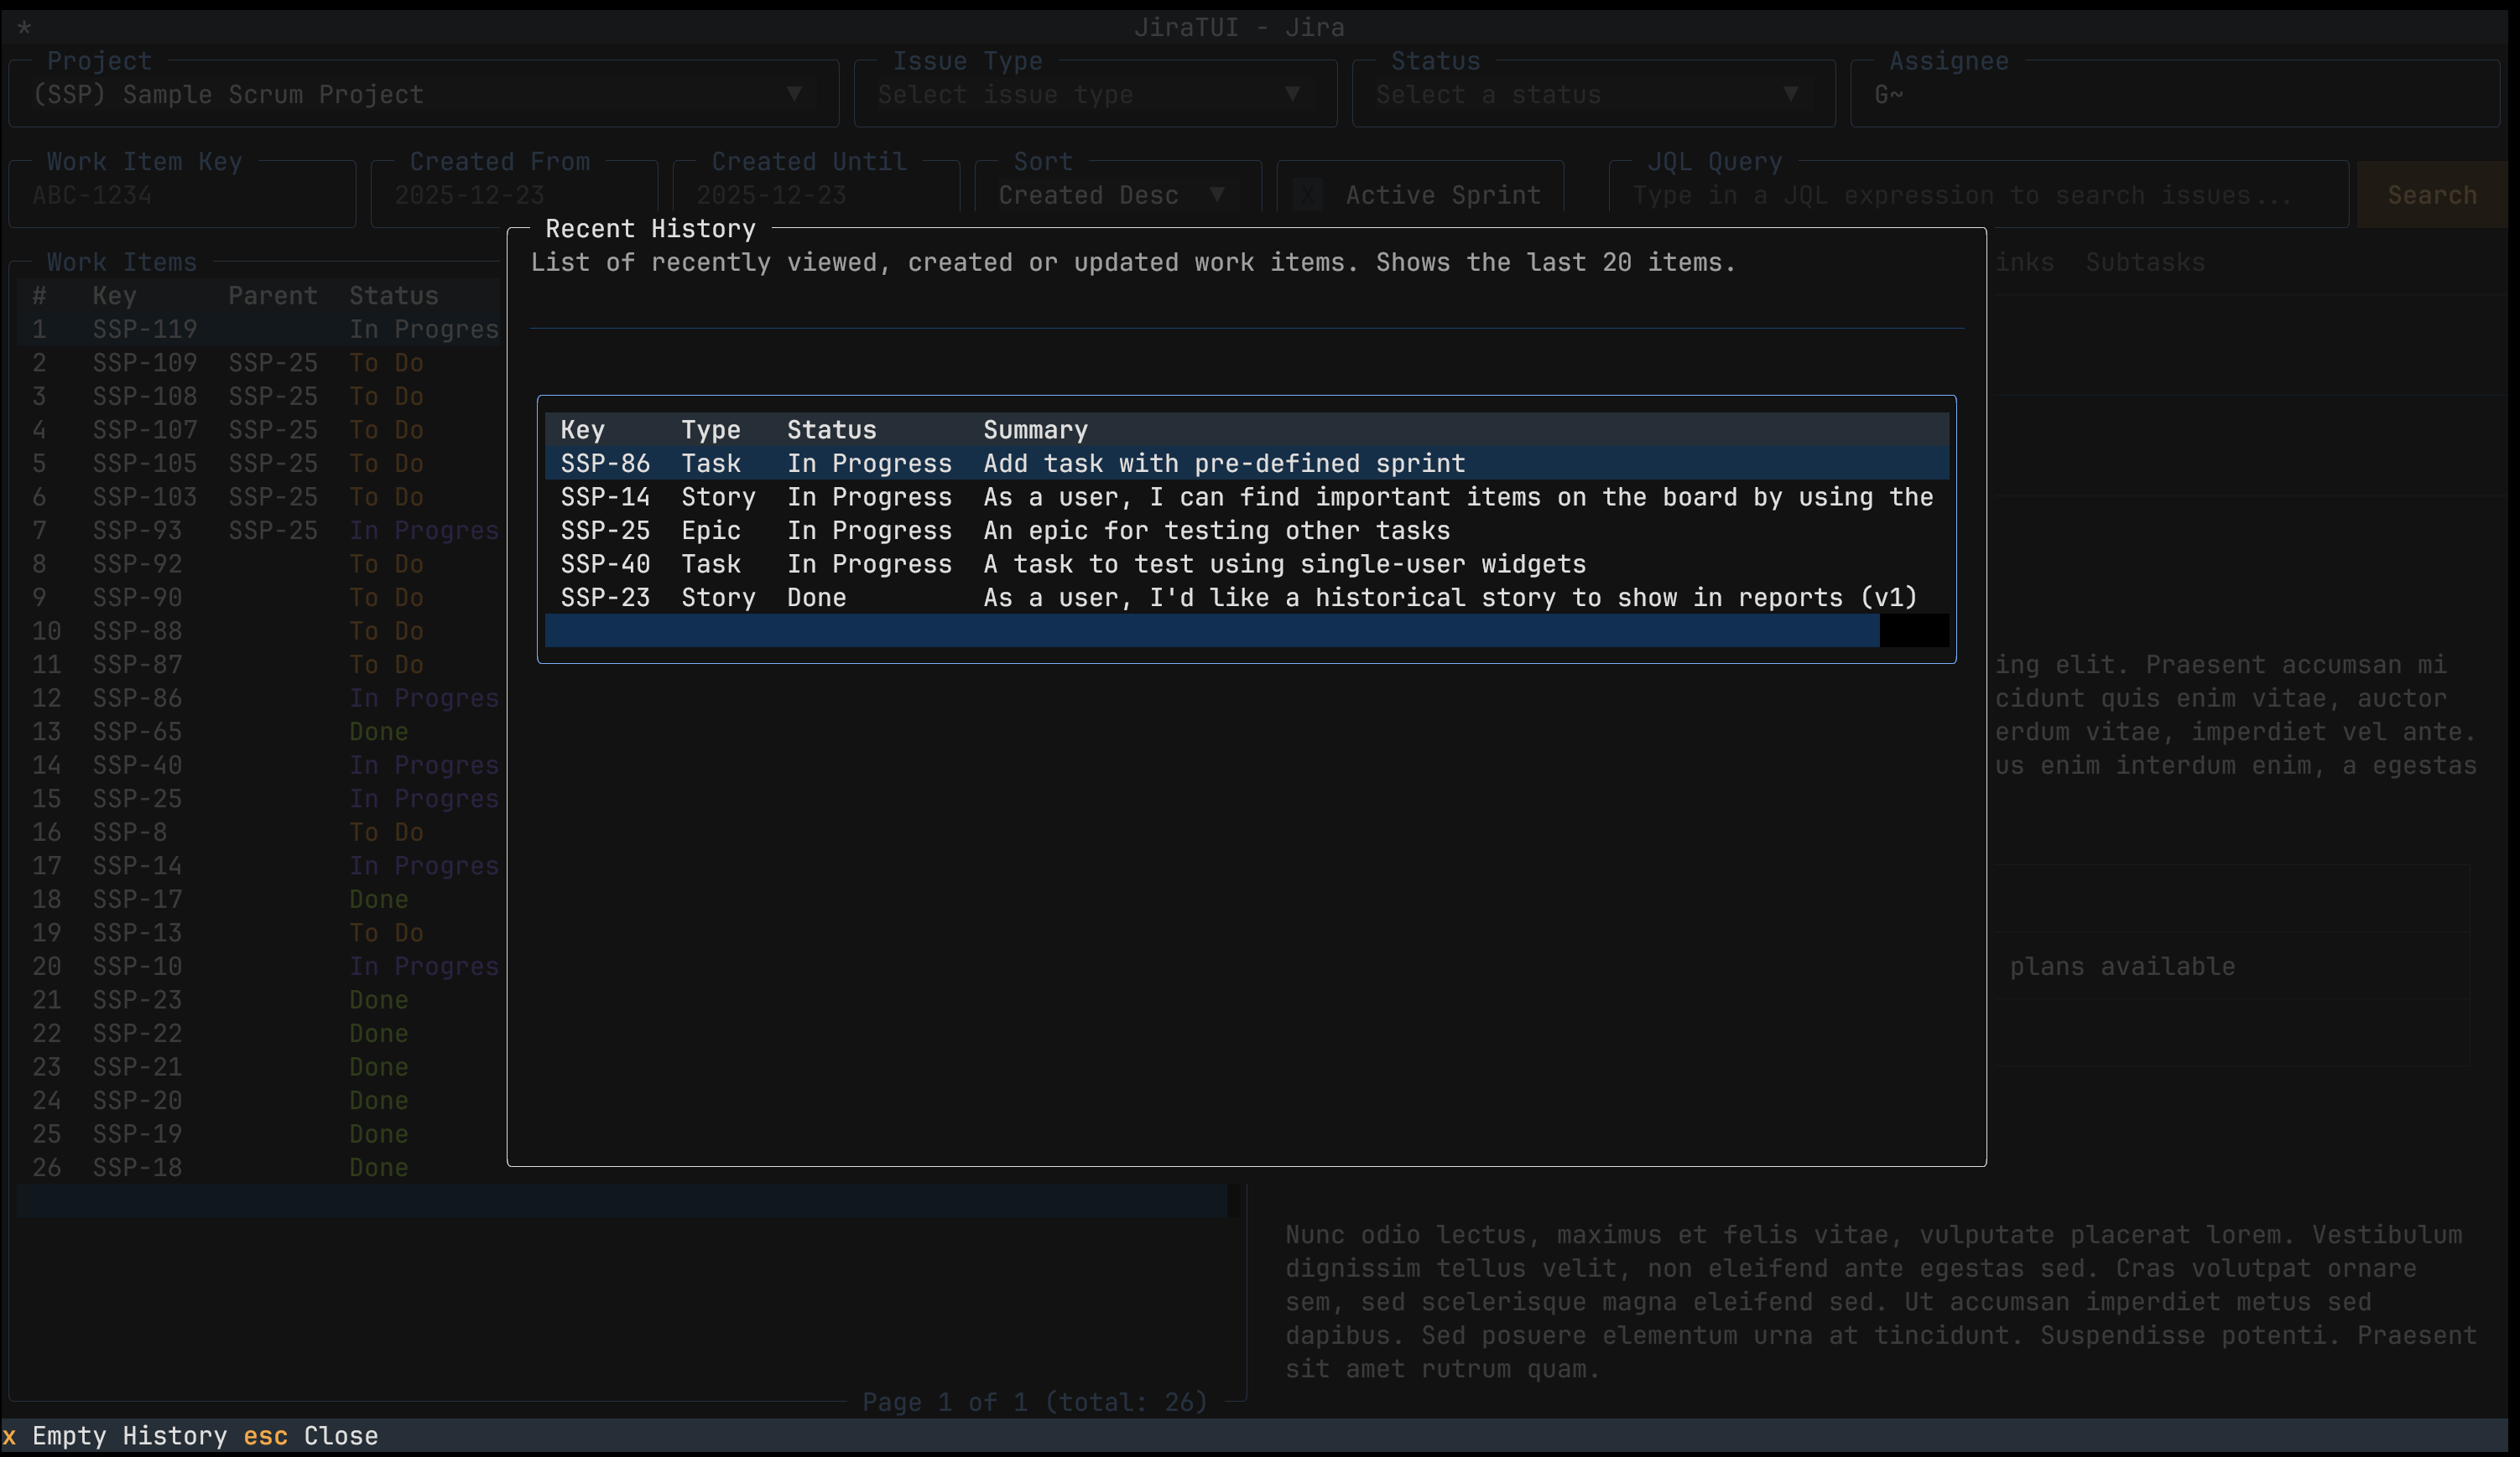Select the SSP-10 work item row
This screenshot has width=2520, height=1457.
pyautogui.click(x=258, y=967)
